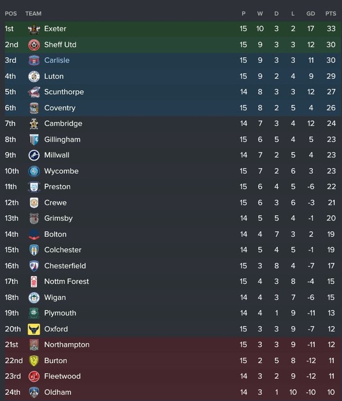Click Northampton in the relegation zone
This screenshot has width=342, height=401.
[67, 345]
